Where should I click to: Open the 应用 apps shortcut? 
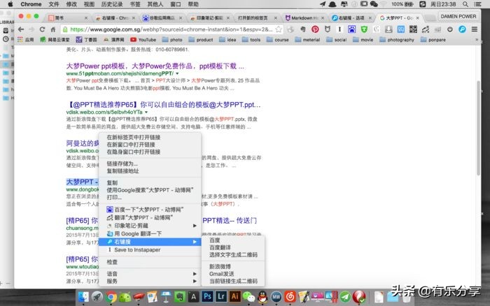(26, 40)
